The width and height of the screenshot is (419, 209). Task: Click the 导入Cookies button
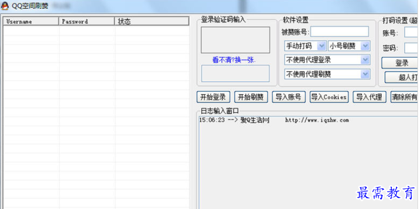coord(329,97)
